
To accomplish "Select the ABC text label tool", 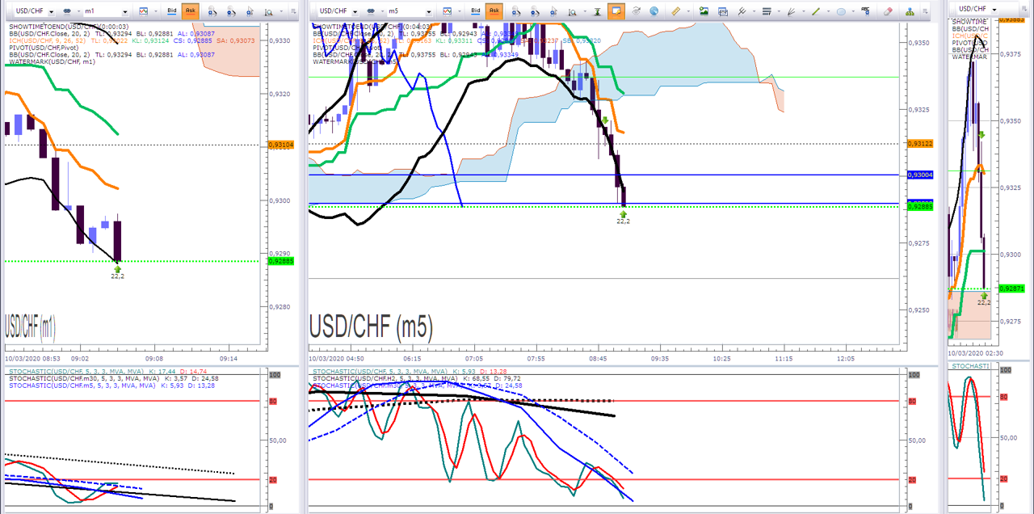I will [865, 11].
